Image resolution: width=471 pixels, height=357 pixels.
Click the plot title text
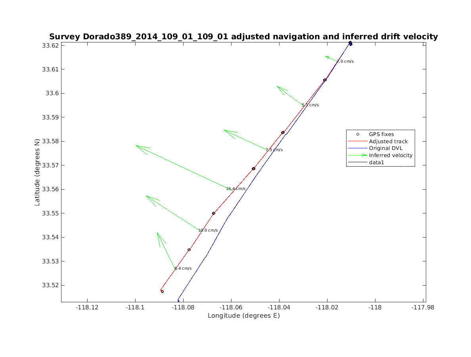pos(243,37)
